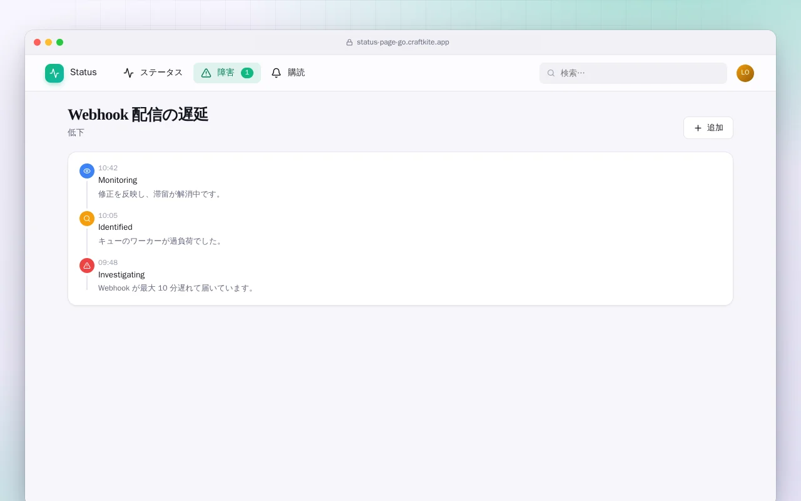Image resolution: width=801 pixels, height=501 pixels.
Task: Click the 10:42 timestamp
Action: pyautogui.click(x=108, y=168)
